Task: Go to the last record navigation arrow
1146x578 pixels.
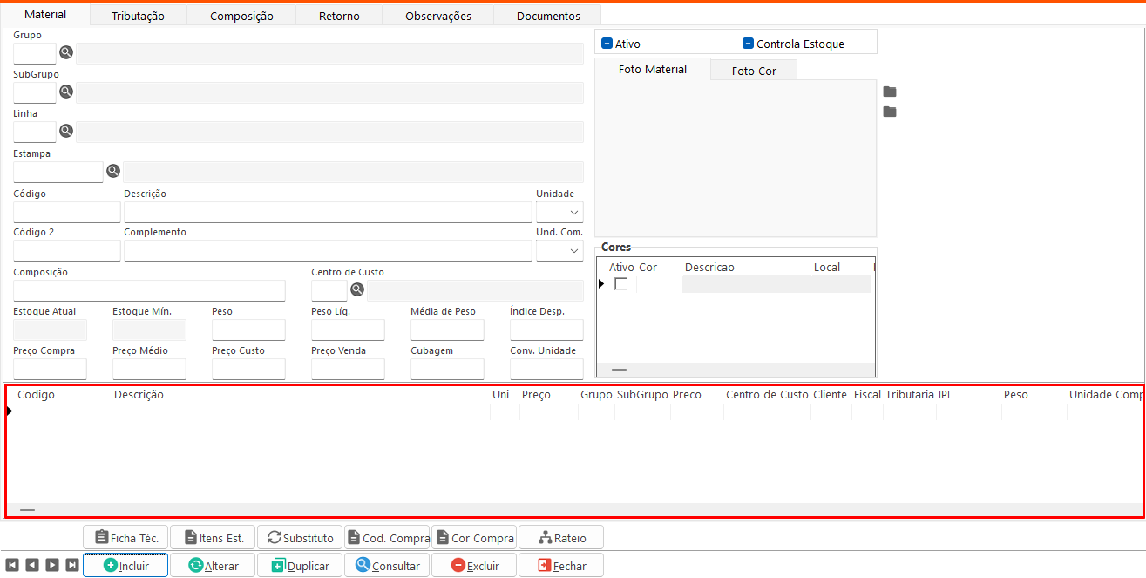Action: (72, 565)
